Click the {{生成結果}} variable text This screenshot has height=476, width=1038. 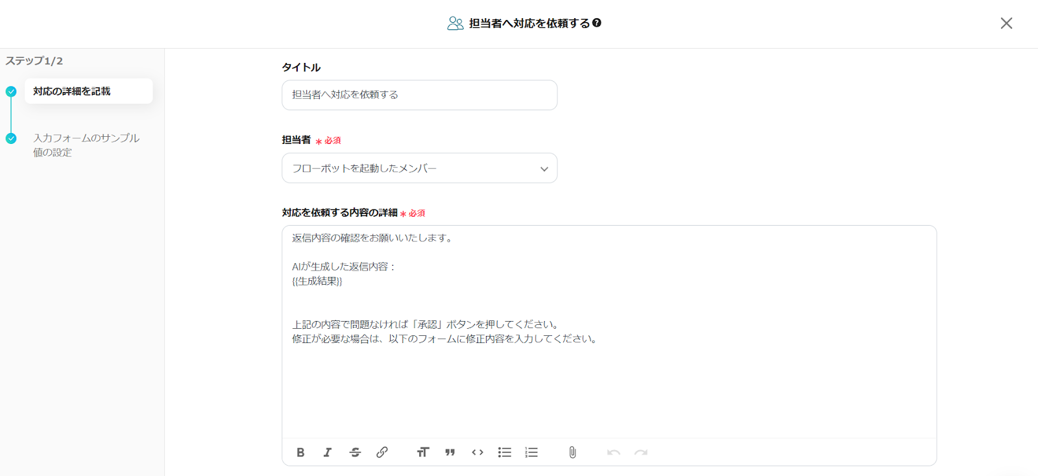(x=317, y=281)
